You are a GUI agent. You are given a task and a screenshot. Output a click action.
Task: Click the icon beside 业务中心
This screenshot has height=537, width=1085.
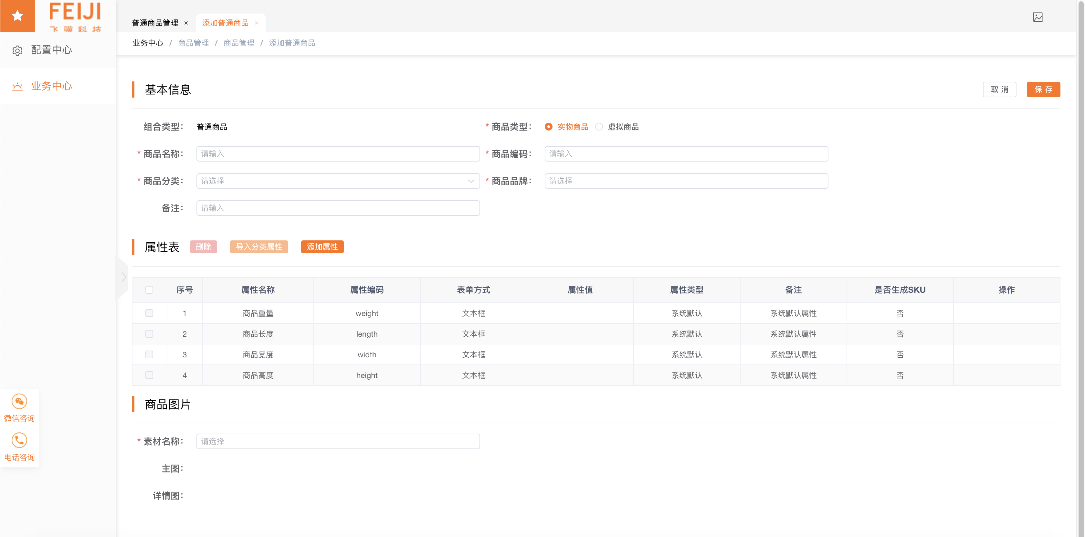pos(17,86)
